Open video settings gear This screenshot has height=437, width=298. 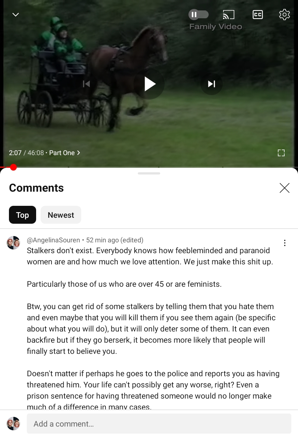point(284,15)
